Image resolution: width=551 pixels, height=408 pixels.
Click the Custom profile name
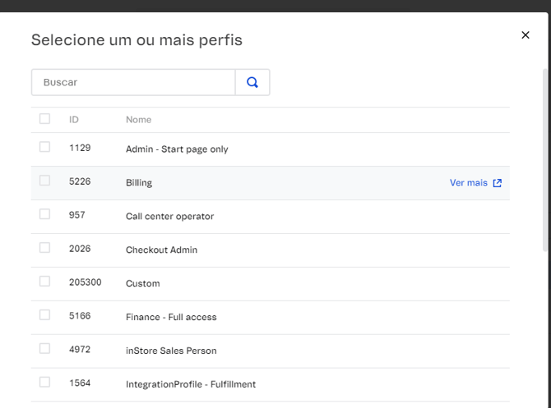142,283
